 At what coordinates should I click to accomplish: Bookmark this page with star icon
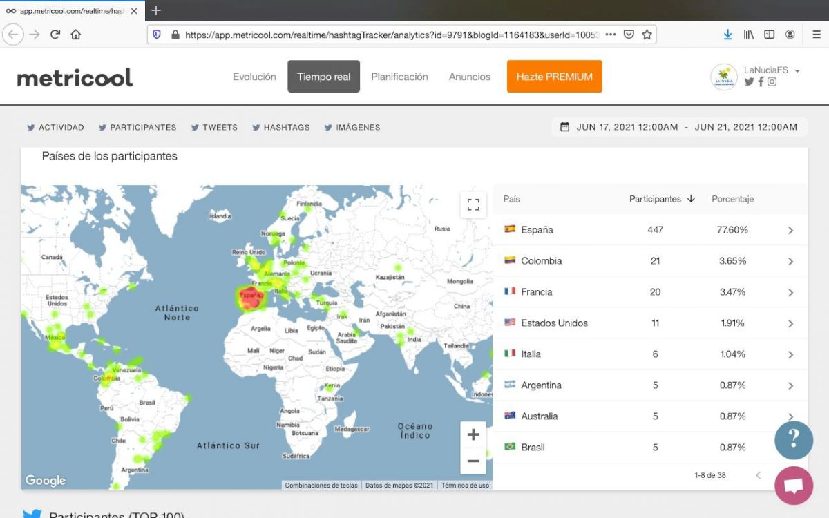[647, 35]
